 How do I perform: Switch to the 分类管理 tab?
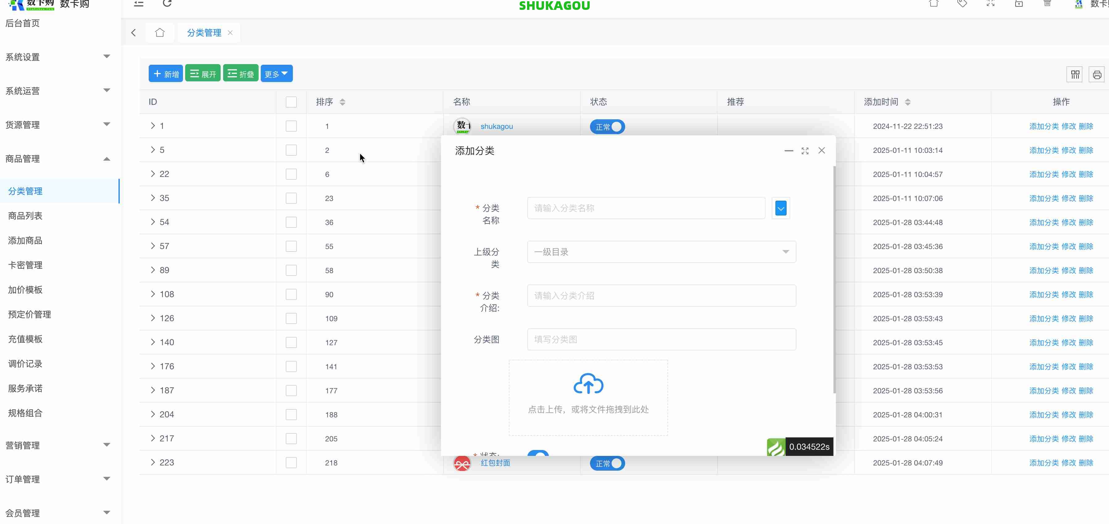(203, 32)
